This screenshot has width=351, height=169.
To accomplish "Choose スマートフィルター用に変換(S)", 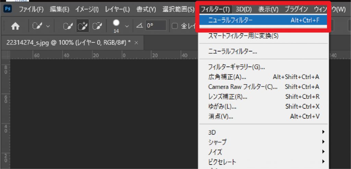I will coord(264,36).
